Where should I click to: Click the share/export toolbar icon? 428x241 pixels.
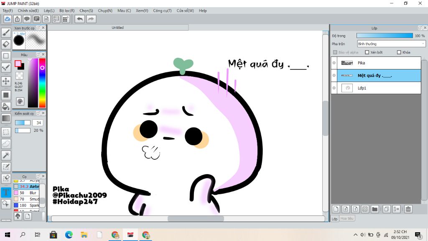[x=17, y=19]
